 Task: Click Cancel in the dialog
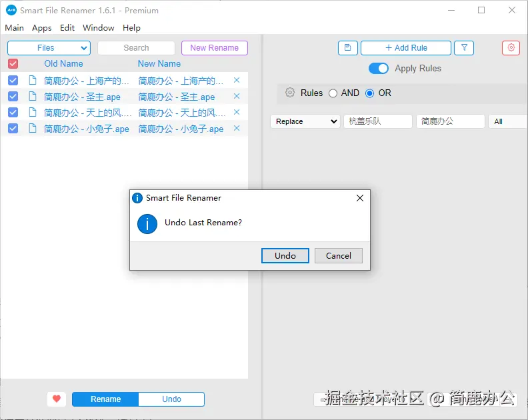339,255
